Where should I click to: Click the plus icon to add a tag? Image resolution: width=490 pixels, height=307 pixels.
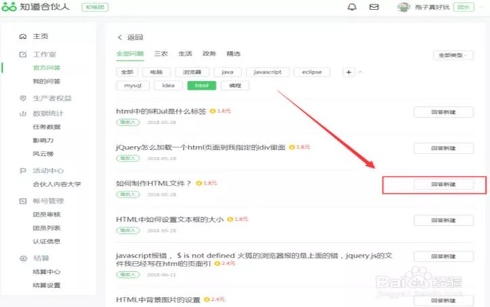349,72
